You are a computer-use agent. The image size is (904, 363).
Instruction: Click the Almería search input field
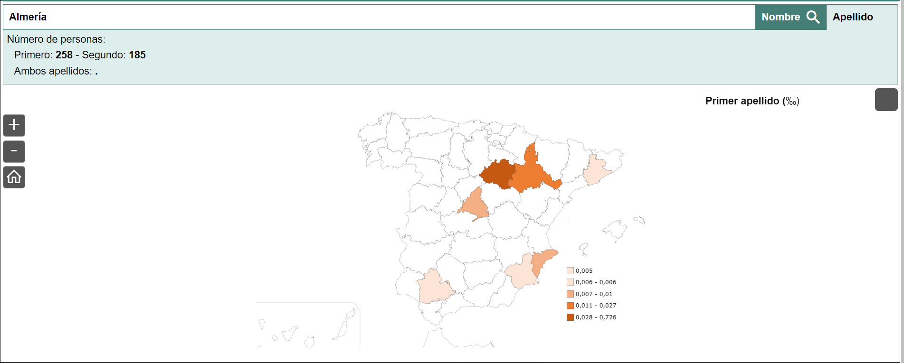[x=379, y=17]
